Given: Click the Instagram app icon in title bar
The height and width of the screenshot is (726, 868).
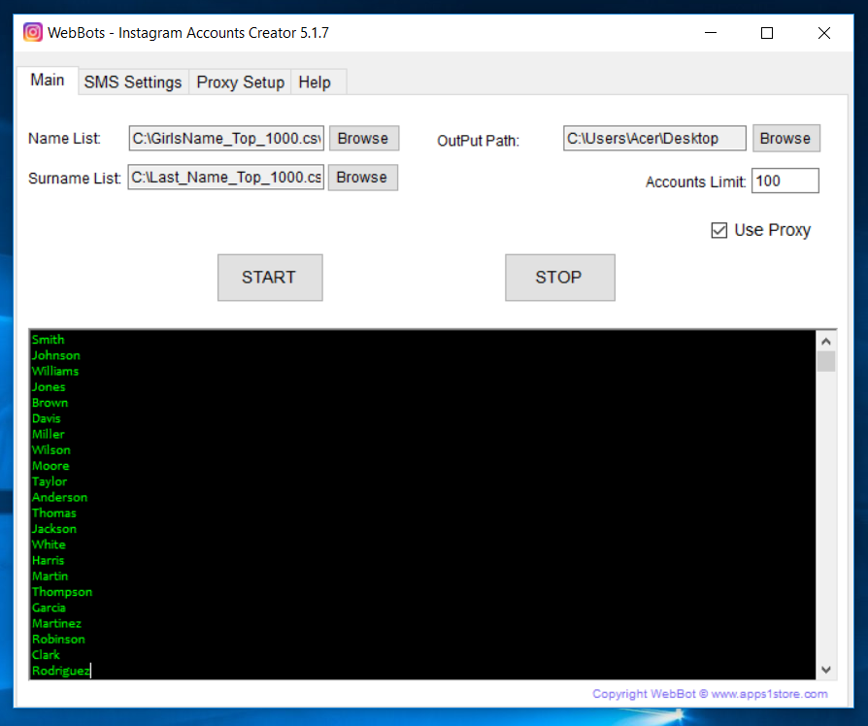Looking at the screenshot, I should pos(33,32).
